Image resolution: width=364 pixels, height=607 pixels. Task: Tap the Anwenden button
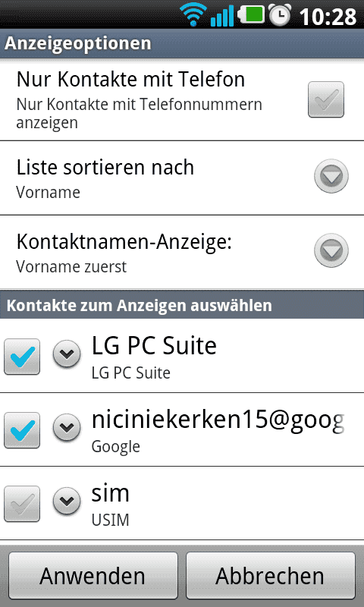point(93,575)
